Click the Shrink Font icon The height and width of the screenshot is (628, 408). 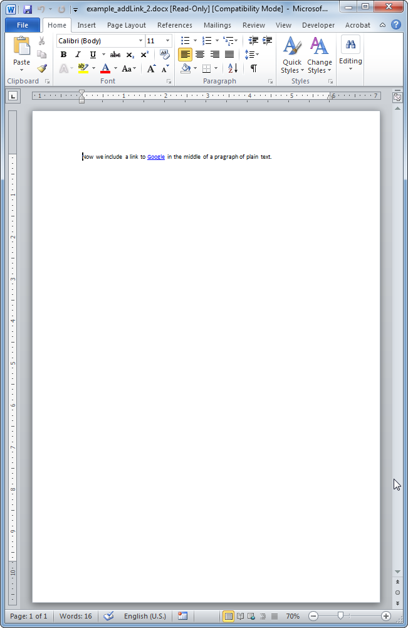[x=165, y=68]
